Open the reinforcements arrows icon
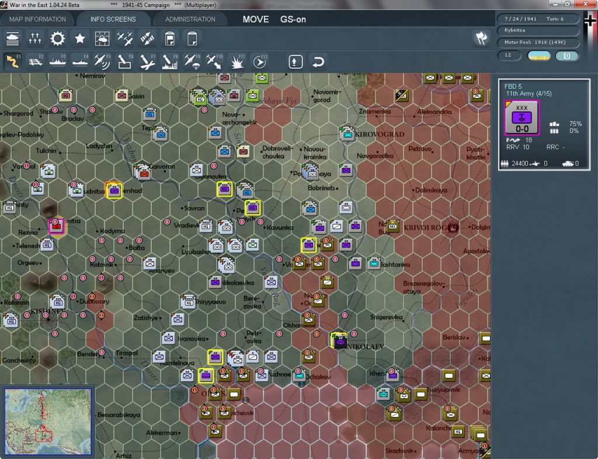598x459 pixels. pos(147,39)
